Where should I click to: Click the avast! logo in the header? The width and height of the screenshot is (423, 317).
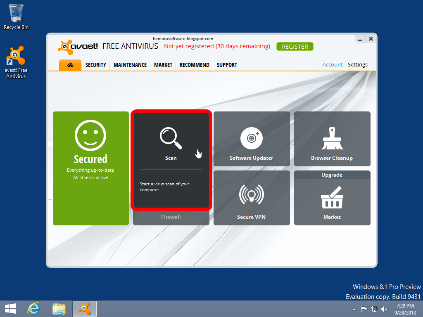click(78, 47)
